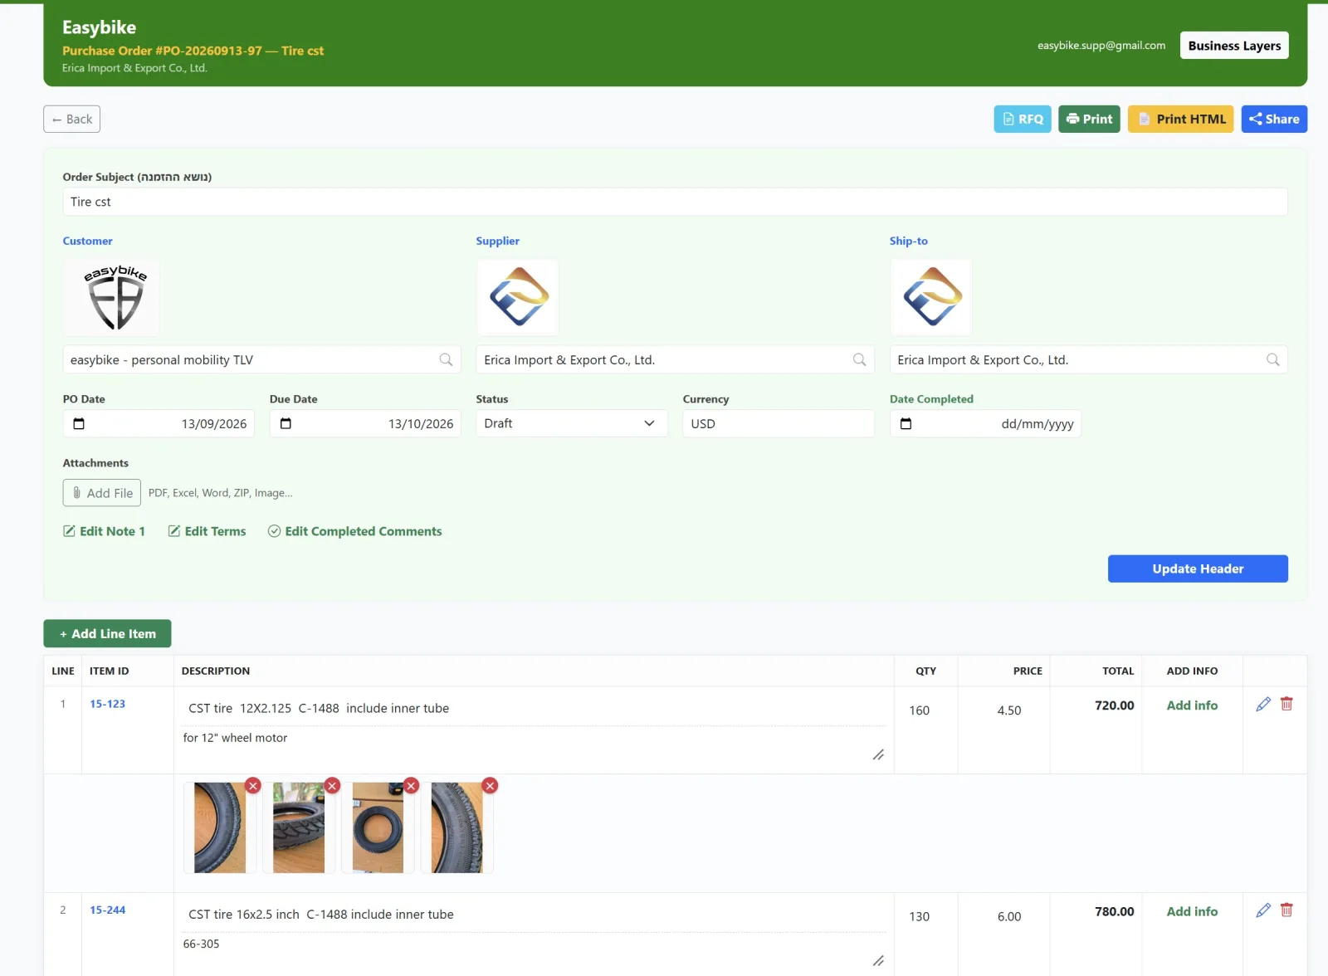
Task: Open the second tire photo thumbnail
Action: click(299, 827)
